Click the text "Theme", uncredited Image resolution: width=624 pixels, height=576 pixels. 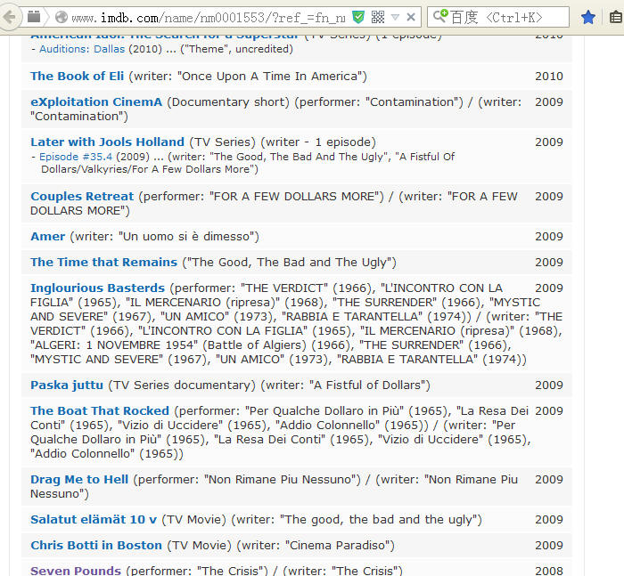(236, 49)
